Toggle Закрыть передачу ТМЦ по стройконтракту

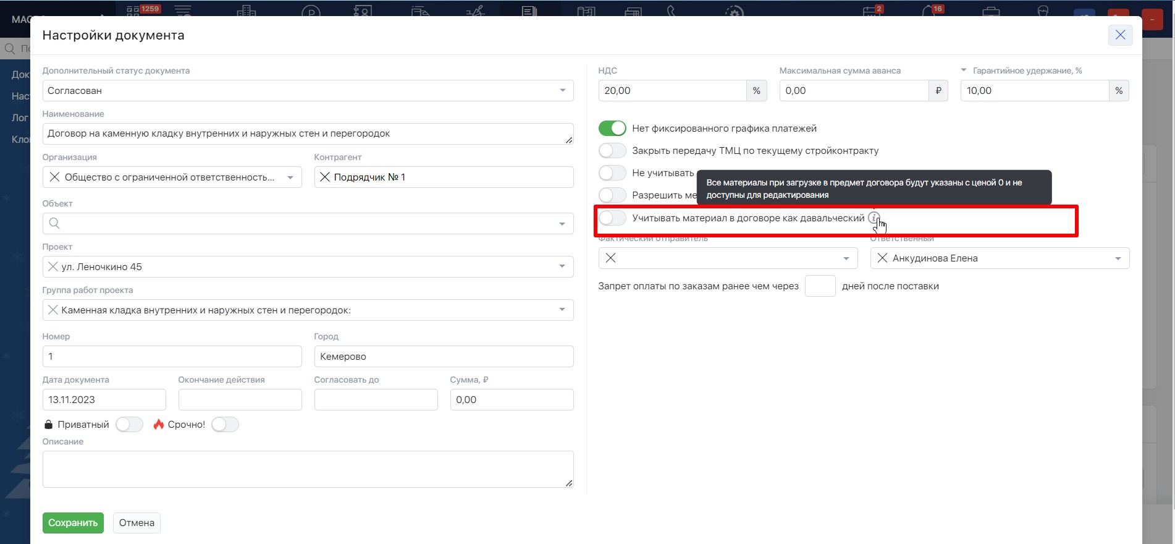(612, 151)
